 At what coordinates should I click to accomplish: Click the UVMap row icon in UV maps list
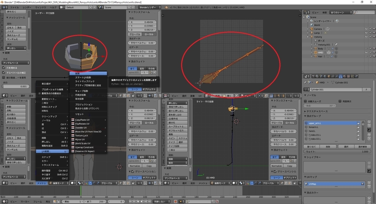coord(306,184)
